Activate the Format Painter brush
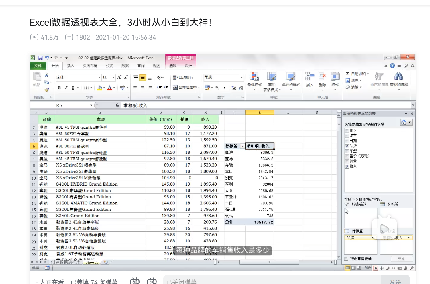 tap(46, 90)
